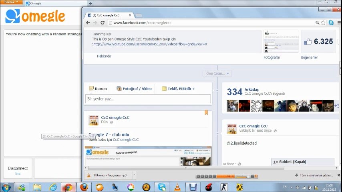Open the Fotoğraflar thumbnail
342x192 pixels.
coord(281,42)
